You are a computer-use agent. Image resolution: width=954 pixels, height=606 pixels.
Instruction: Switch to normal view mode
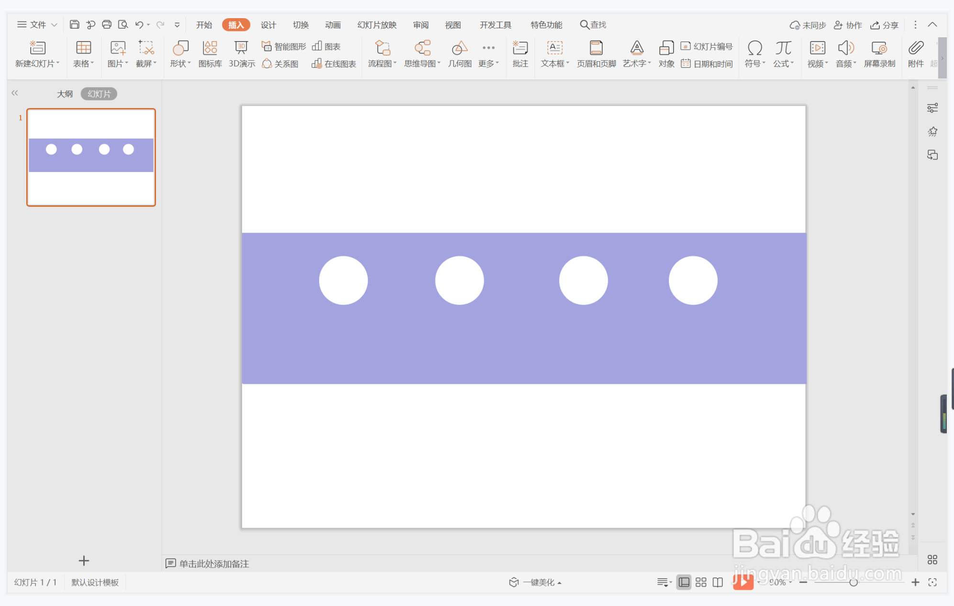[684, 582]
